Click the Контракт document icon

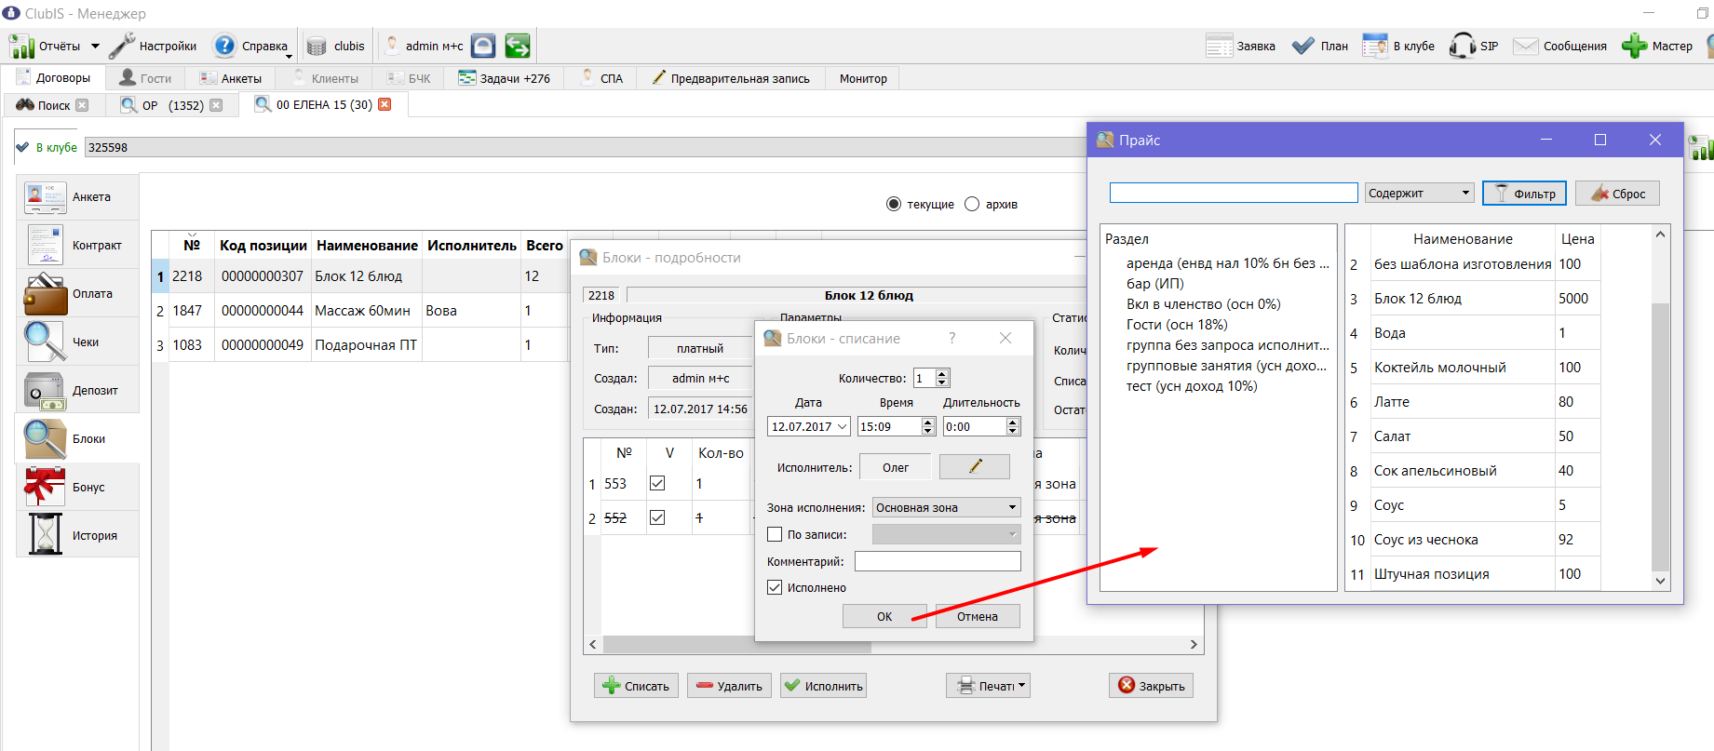pos(45,245)
